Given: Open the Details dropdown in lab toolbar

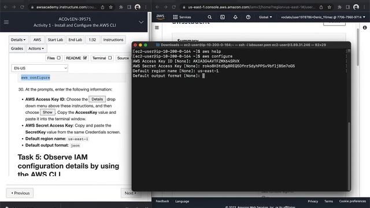Looking at the screenshot, I should 18,40.
